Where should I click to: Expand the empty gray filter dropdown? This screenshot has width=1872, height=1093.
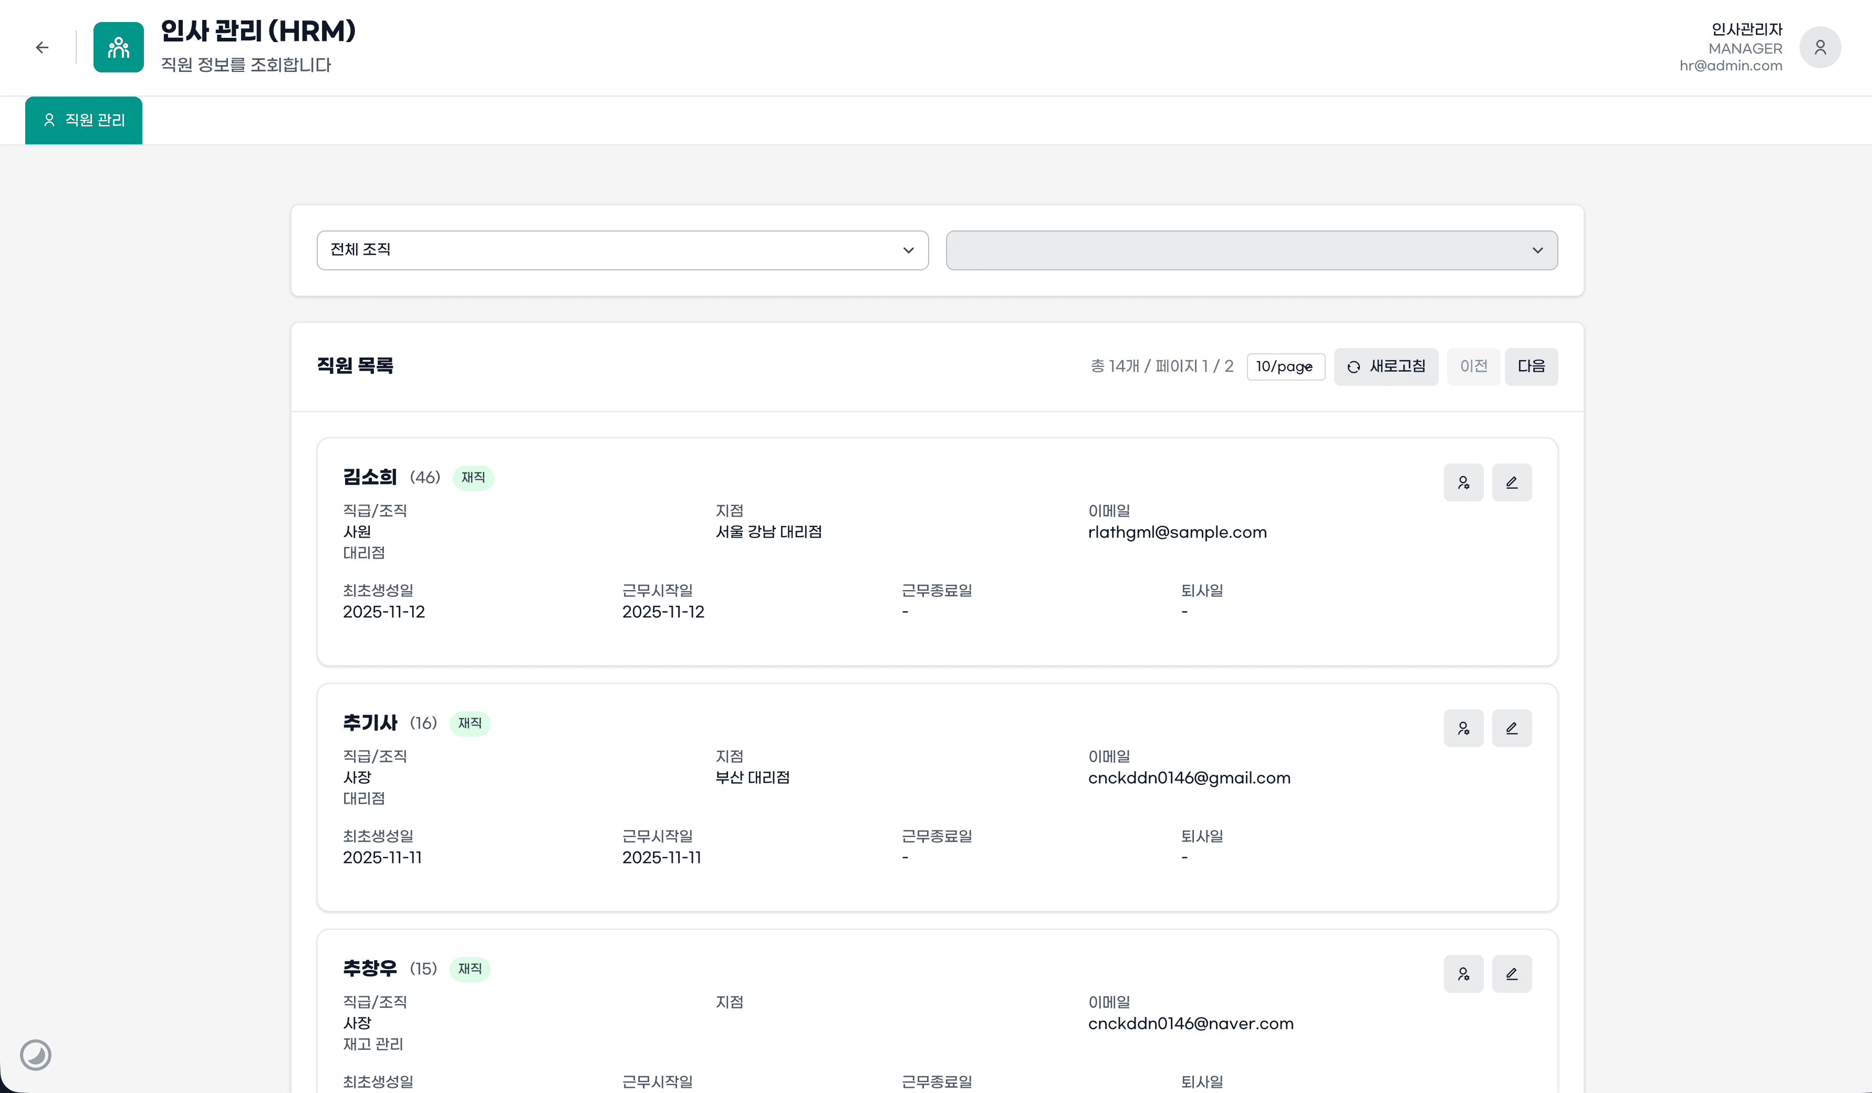point(1251,250)
